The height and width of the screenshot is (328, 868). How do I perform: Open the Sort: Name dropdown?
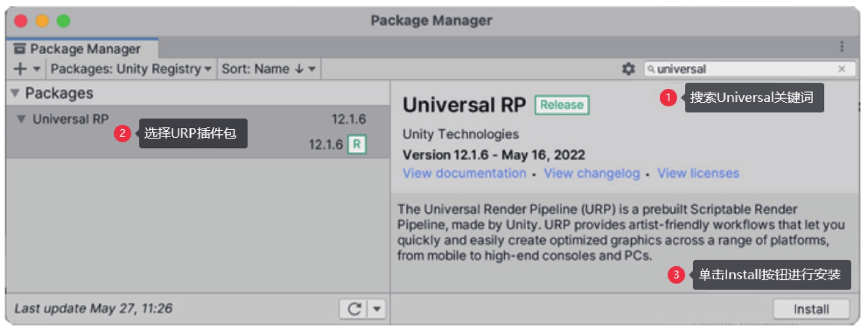coord(268,69)
